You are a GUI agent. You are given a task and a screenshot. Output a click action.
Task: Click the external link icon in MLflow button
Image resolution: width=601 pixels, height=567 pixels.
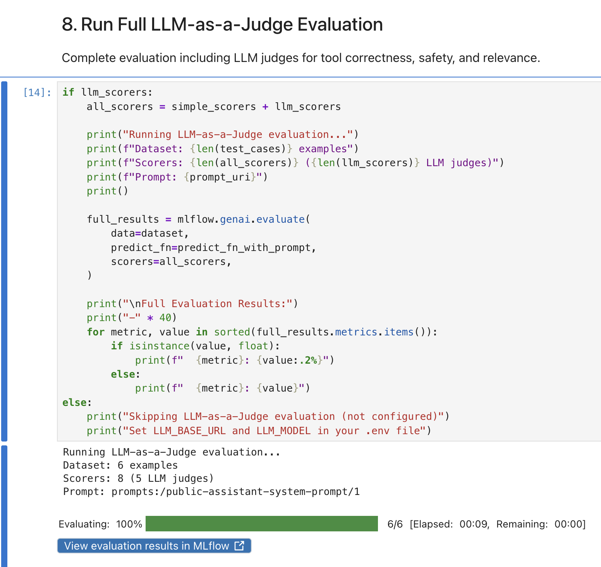(x=240, y=545)
